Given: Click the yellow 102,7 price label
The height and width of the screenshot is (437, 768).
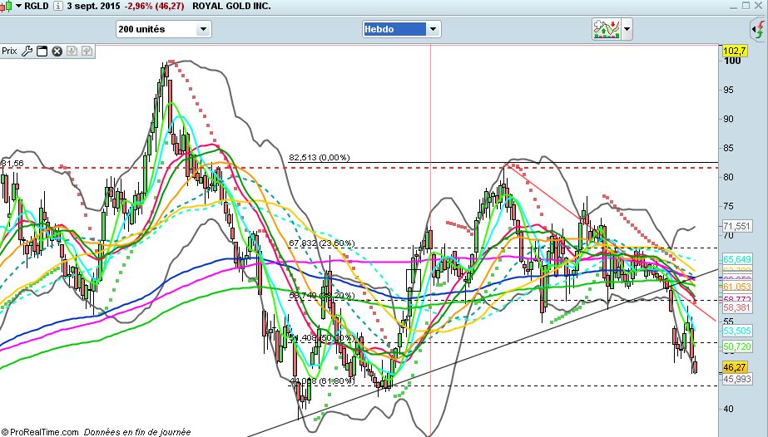Looking at the screenshot, I should (735, 51).
